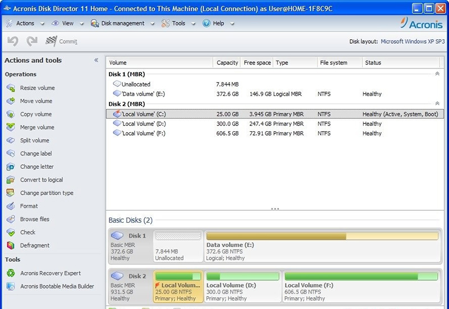Open the Disk management menu

[x=122, y=24]
